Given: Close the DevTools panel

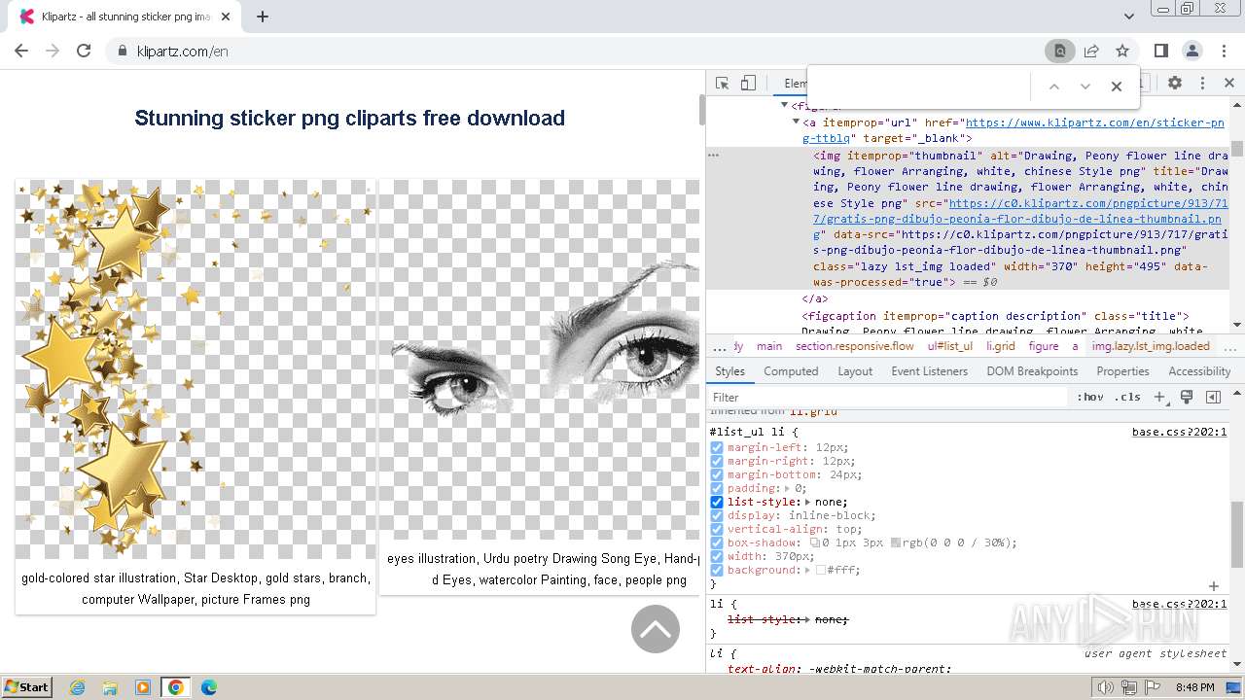Looking at the screenshot, I should pos(1229,84).
